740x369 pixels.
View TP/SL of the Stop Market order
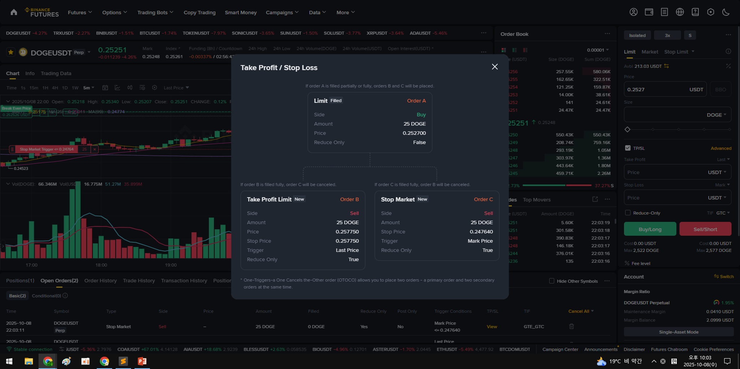point(492,326)
